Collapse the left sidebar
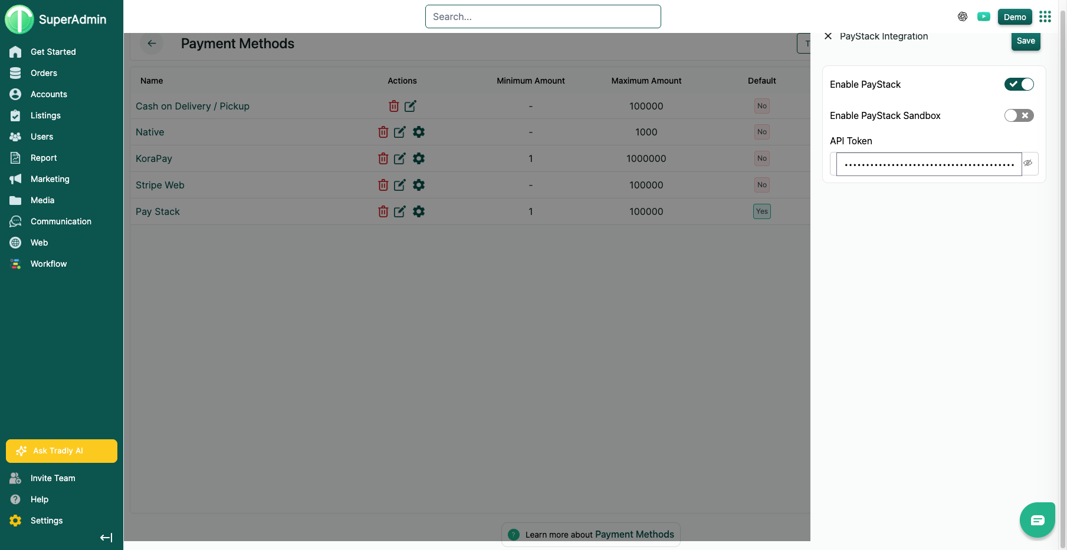This screenshot has width=1067, height=550. (x=106, y=538)
